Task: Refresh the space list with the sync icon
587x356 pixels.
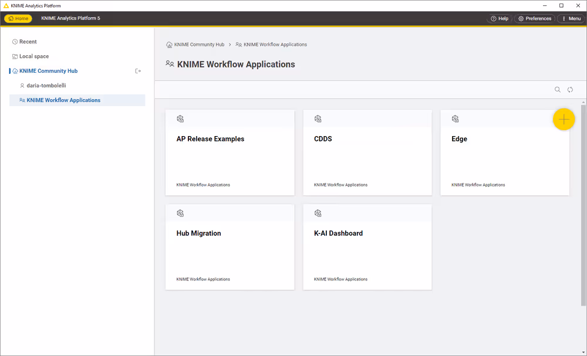Action: (x=569, y=89)
